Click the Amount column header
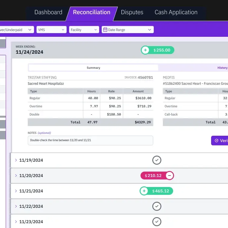 tap(138, 91)
